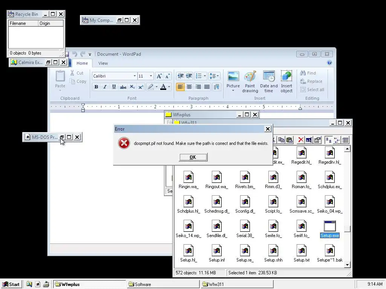This screenshot has width=386, height=289.
Task: Click the text highlight color marker
Action: (x=150, y=87)
